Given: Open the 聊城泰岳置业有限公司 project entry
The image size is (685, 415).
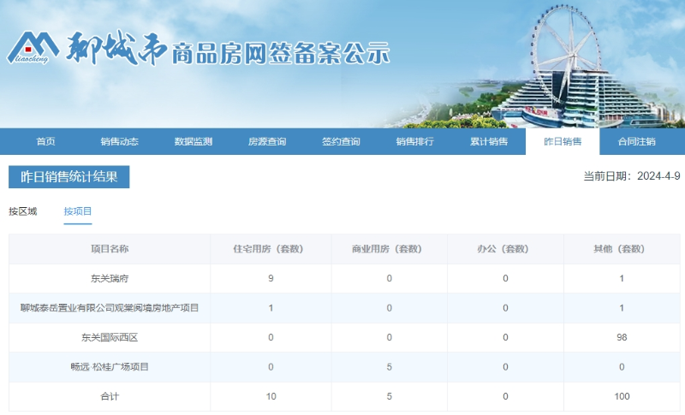Looking at the screenshot, I should click(110, 307).
